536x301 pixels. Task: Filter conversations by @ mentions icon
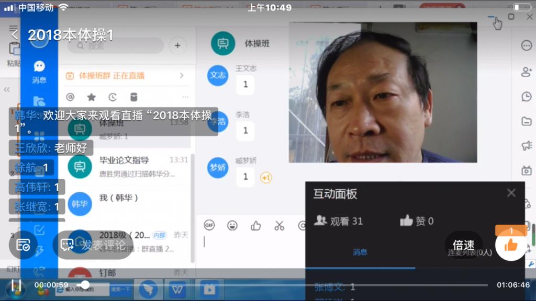[70, 97]
